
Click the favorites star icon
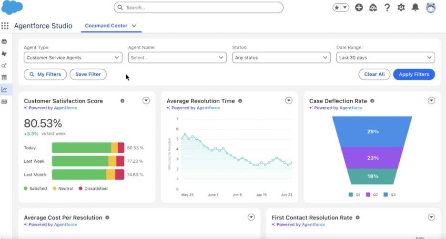337,8
